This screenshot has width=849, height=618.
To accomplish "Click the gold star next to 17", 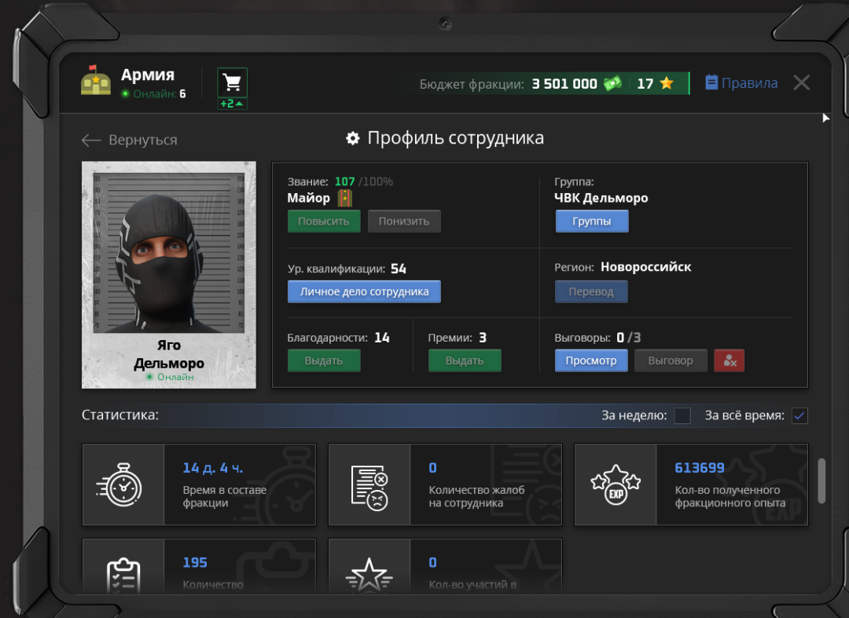I will coord(667,83).
